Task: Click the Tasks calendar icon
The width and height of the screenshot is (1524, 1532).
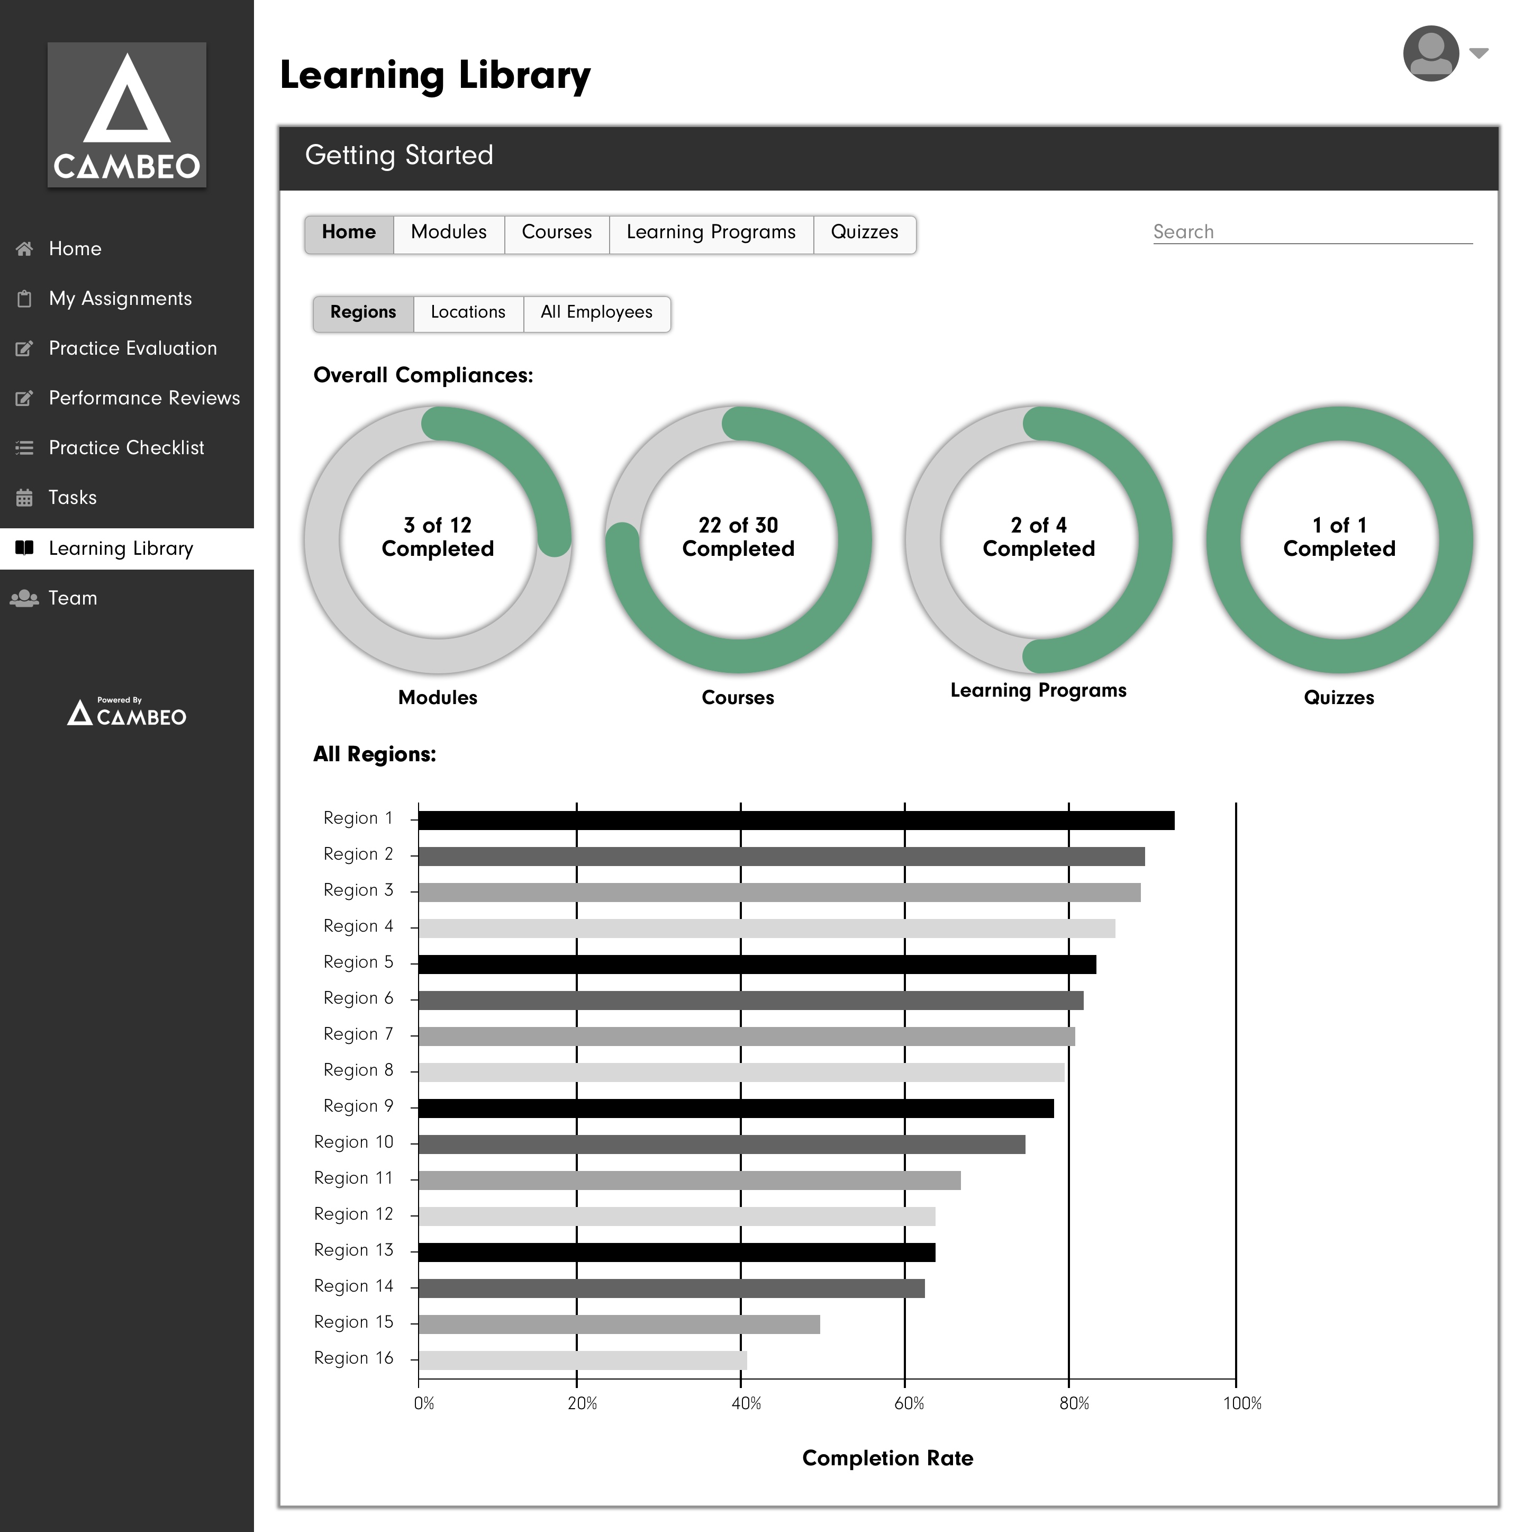Action: (24, 498)
